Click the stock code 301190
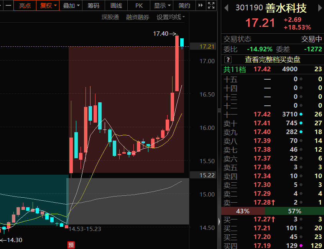 (x=249, y=8)
